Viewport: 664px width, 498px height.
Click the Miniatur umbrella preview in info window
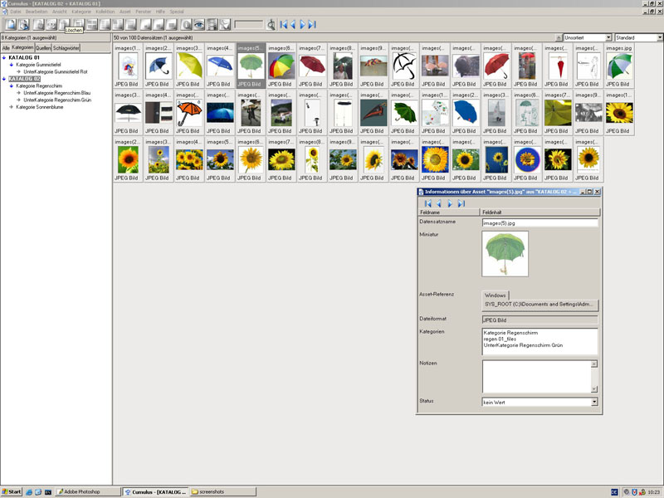[x=505, y=254]
